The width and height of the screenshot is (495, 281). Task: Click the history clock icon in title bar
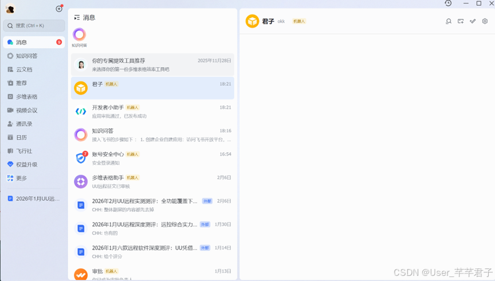click(448, 3)
